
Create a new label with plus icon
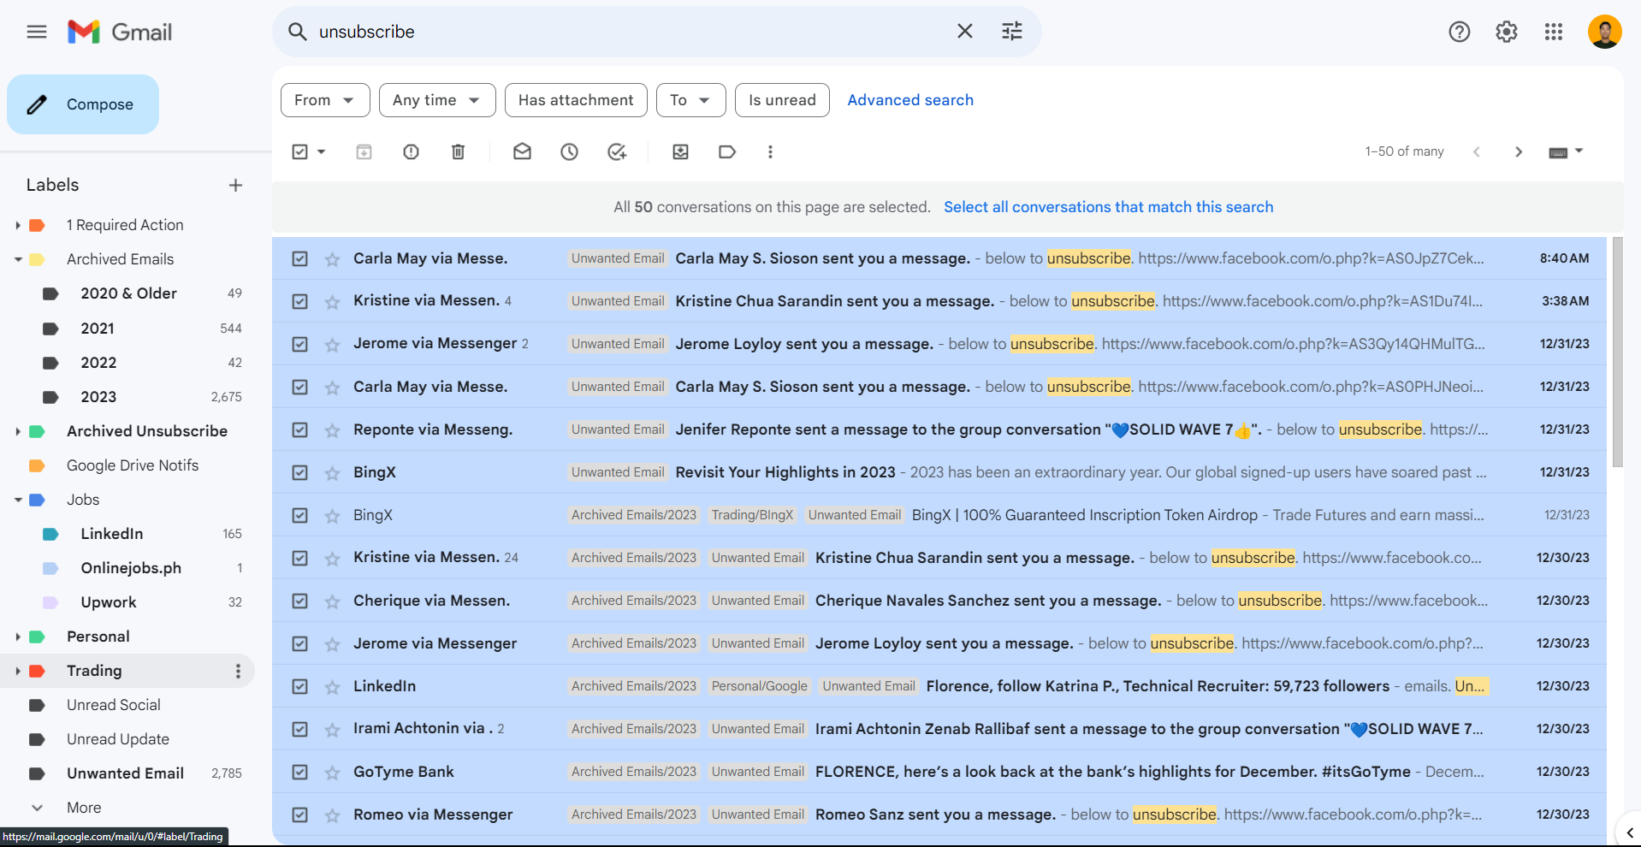point(236,185)
